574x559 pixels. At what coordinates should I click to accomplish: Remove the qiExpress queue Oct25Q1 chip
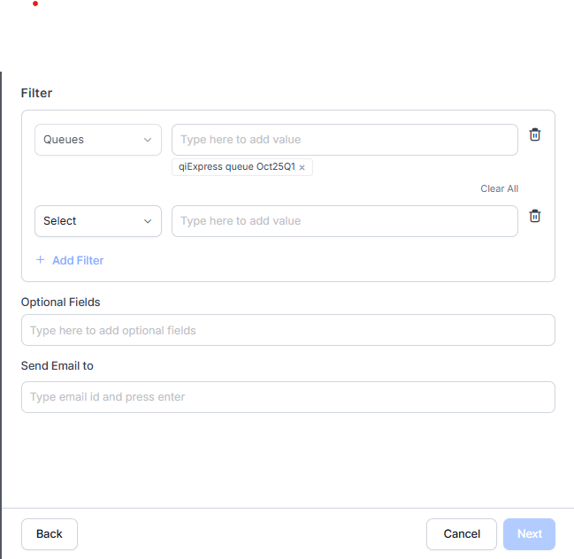point(302,167)
